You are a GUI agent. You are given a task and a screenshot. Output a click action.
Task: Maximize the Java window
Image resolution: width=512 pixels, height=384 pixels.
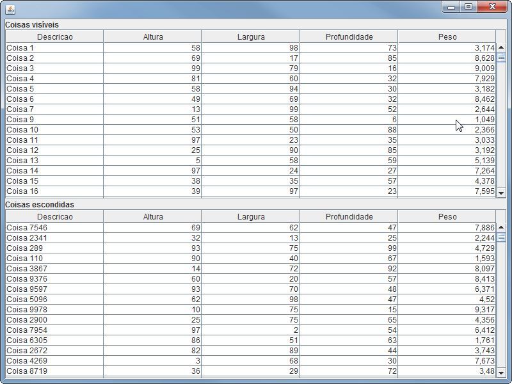pos(468,7)
